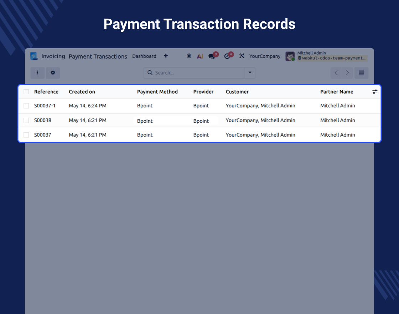
Task: Open the Mitchell Admin user menu
Action: coord(326,56)
